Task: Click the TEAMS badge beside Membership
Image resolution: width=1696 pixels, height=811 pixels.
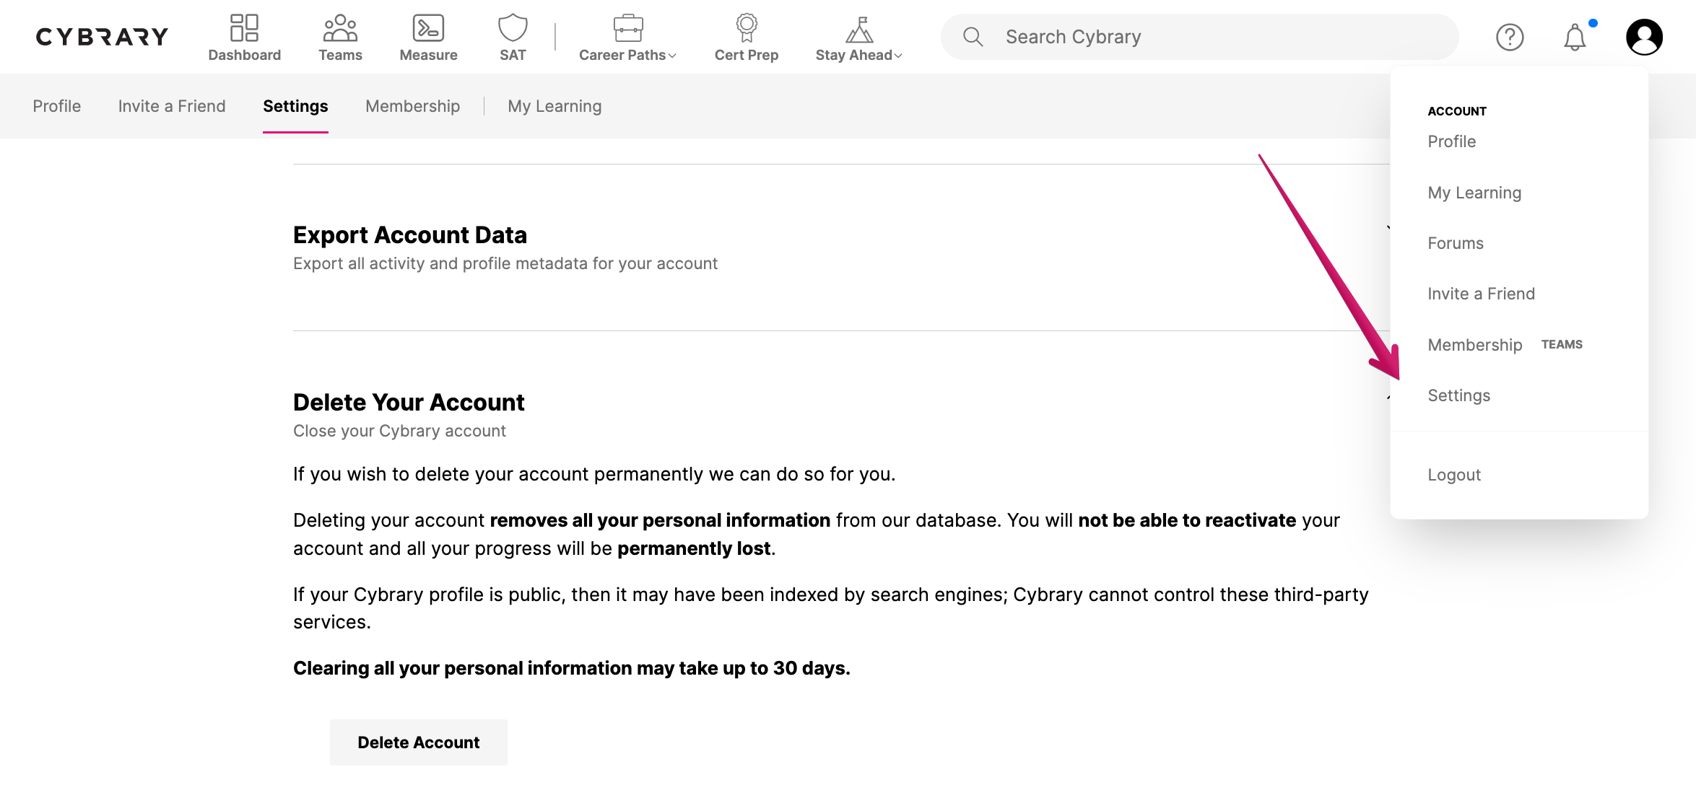Action: click(x=1562, y=345)
